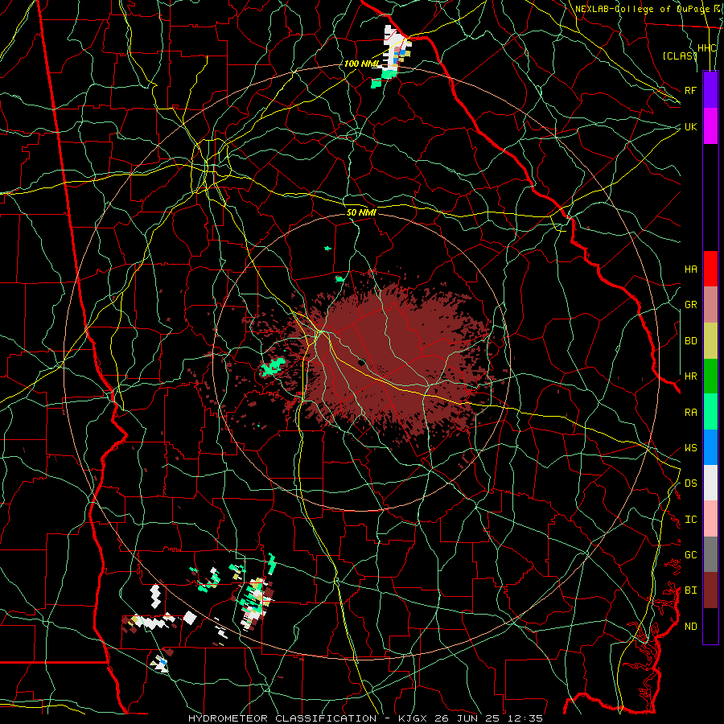Image resolution: width=724 pixels, height=724 pixels.
Task: Click the WS blue legend swatch
Action: click(x=710, y=447)
